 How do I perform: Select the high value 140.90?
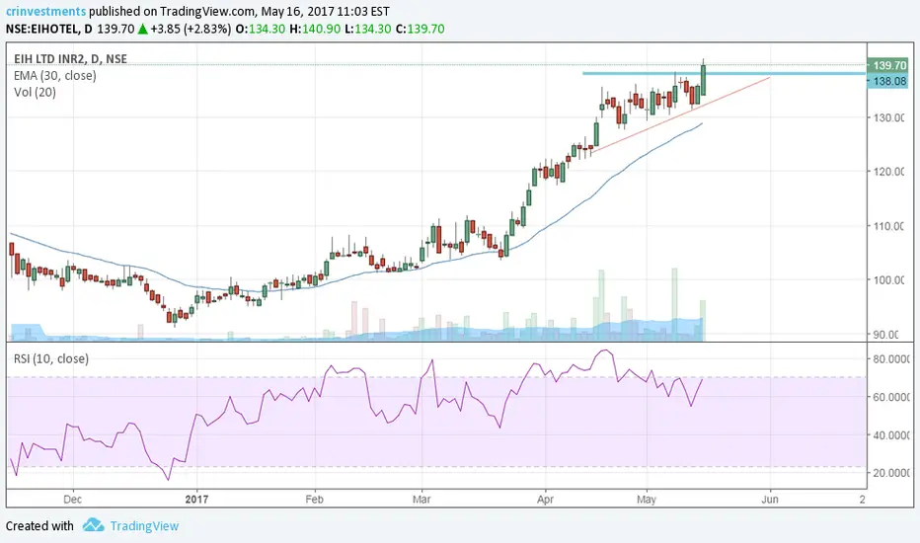click(x=322, y=29)
